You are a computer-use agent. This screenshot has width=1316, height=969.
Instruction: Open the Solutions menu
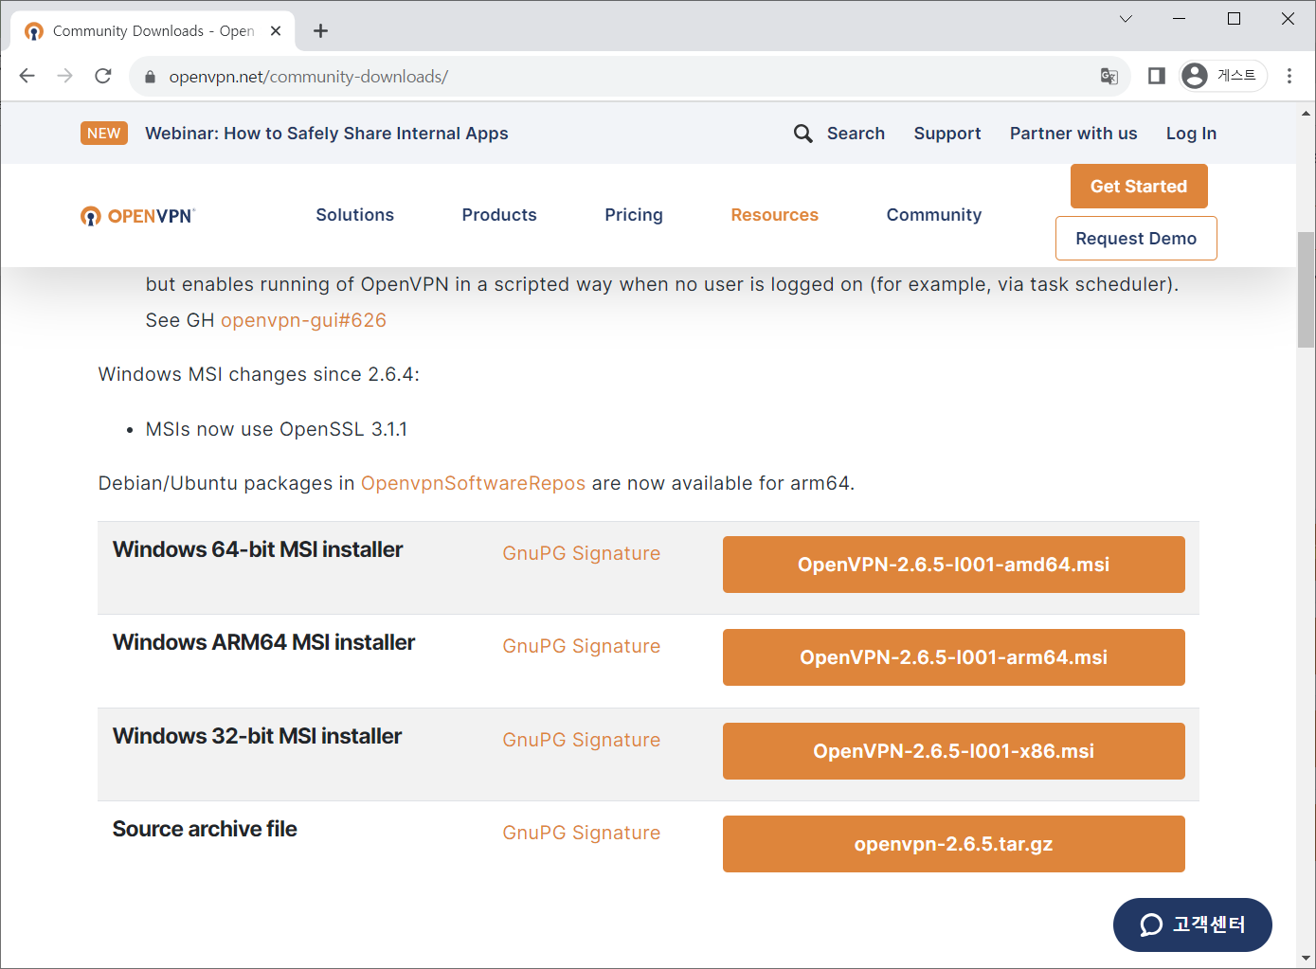[355, 215]
